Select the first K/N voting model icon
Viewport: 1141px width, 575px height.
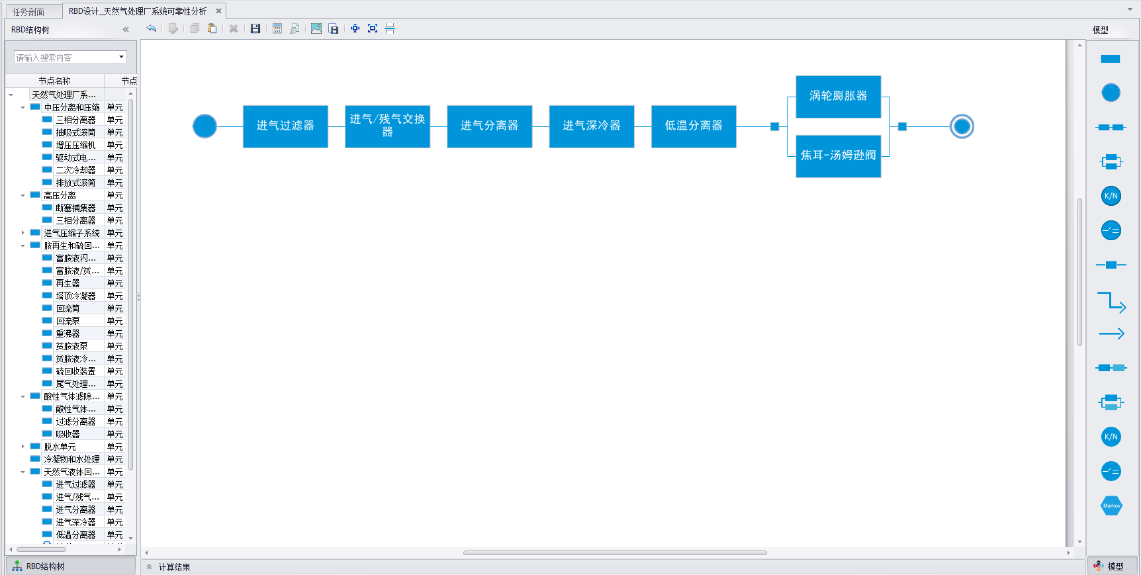point(1111,196)
